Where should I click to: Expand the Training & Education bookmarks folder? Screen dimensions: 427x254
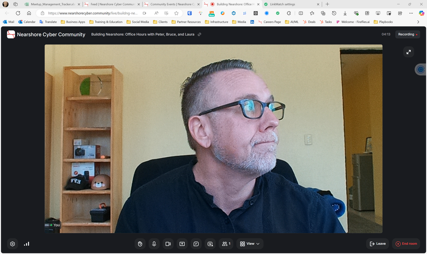[106, 22]
